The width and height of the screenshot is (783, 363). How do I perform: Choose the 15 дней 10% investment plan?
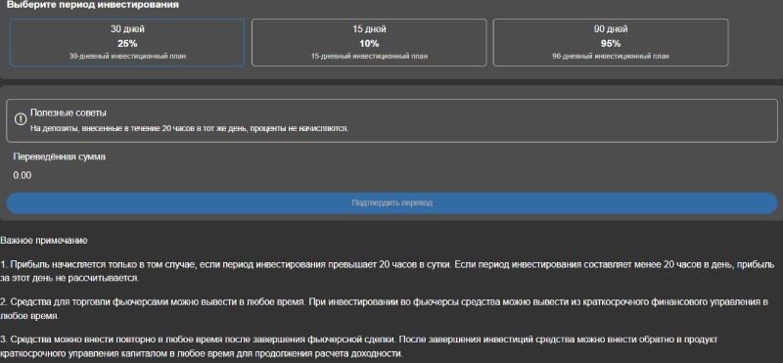pyautogui.click(x=369, y=42)
